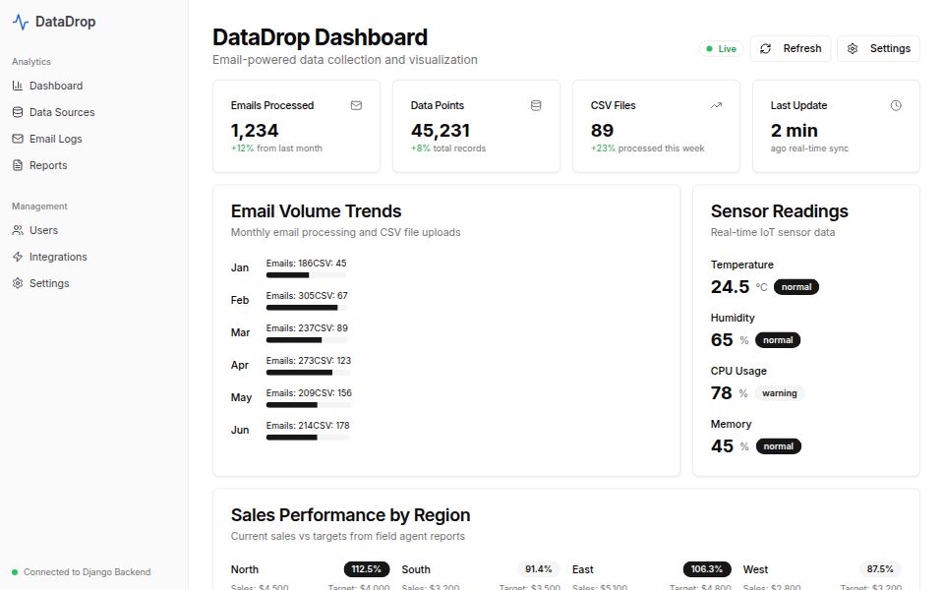Click the database icon on Data Points card
The width and height of the screenshot is (944, 590).
tap(537, 105)
